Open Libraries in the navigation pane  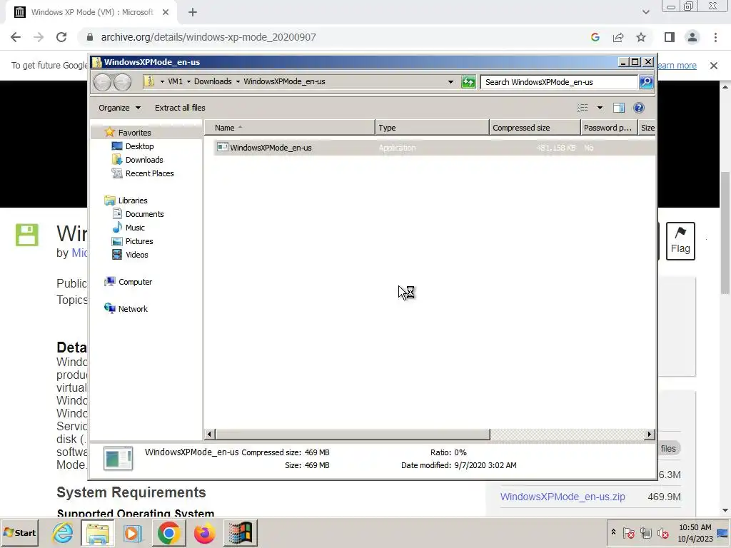pos(132,201)
